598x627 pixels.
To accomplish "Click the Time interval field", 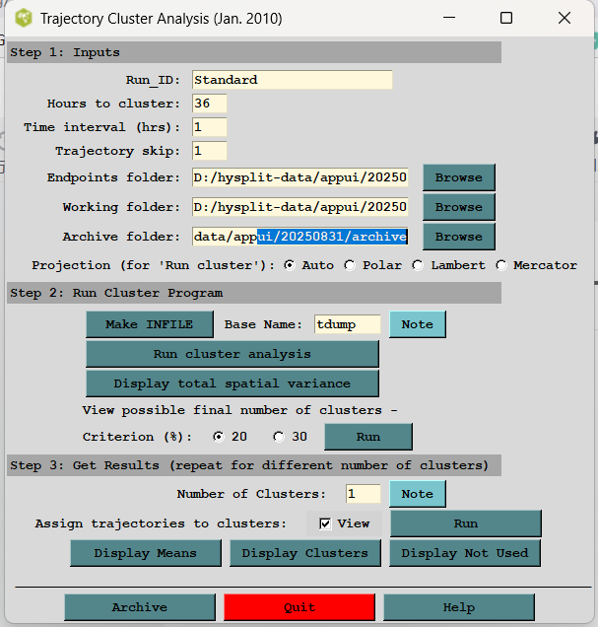I will click(x=209, y=127).
